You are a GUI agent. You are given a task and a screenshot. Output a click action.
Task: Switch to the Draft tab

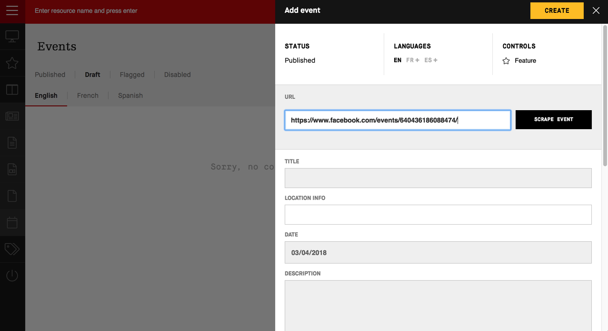click(92, 75)
